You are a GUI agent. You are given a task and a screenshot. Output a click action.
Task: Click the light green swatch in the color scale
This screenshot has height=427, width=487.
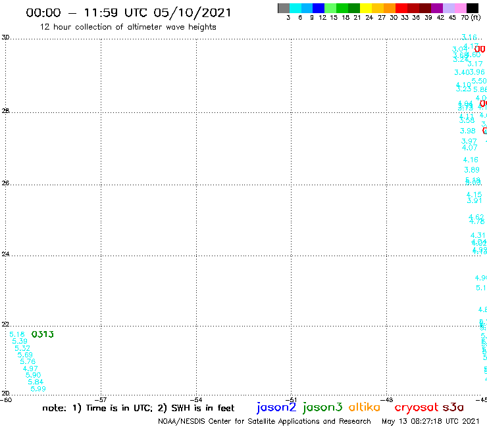tap(330, 8)
